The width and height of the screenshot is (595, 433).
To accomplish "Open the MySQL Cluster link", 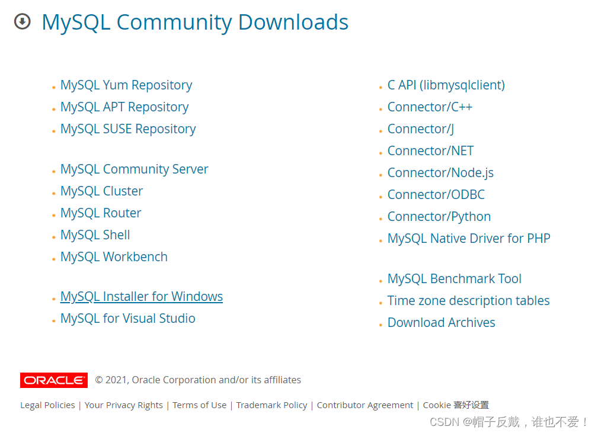I will coord(102,191).
